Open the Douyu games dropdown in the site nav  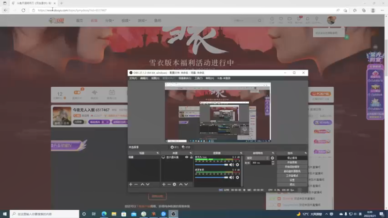(x=142, y=20)
